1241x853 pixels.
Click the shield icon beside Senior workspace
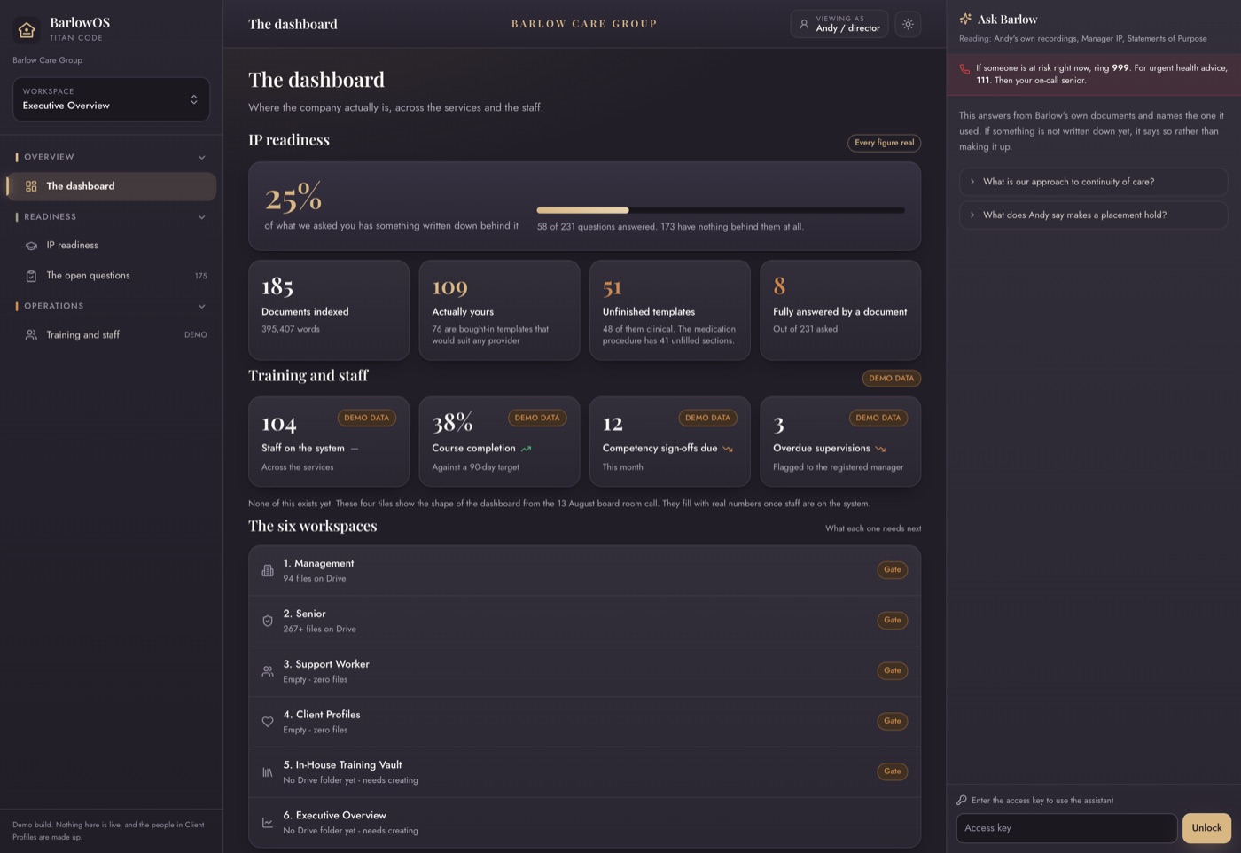tap(268, 621)
